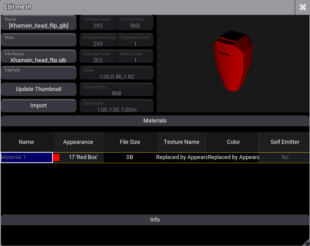This screenshot has height=246, width=310.
Task: Click the Info section header
Action: (155, 220)
